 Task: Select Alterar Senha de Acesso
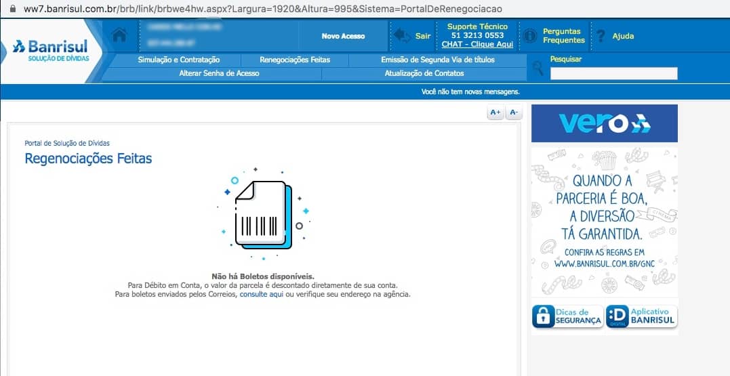(x=220, y=74)
